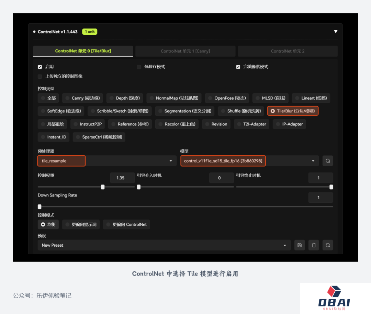Click the delete preset trash icon
Image resolution: width=371 pixels, height=314 pixels.
coord(314,245)
